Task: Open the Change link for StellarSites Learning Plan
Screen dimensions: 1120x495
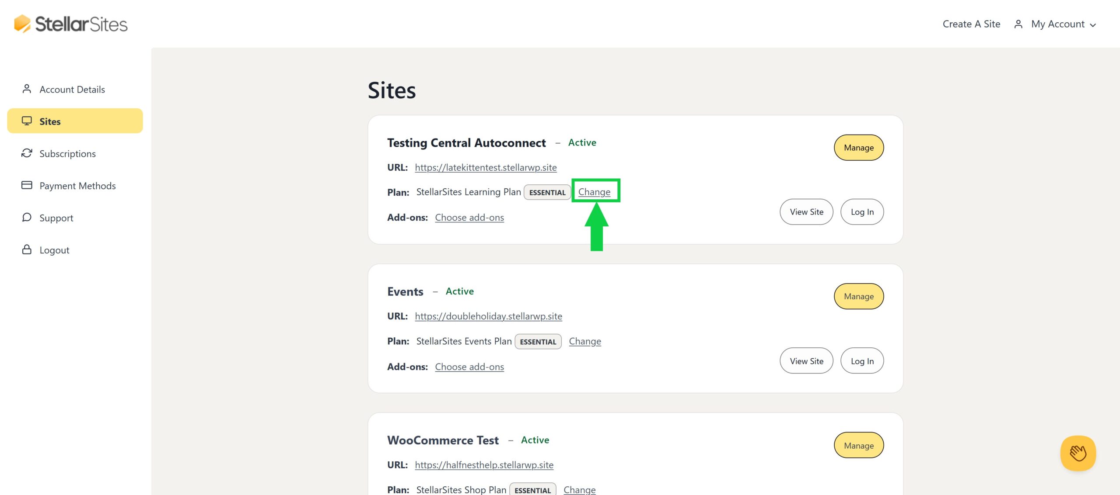Action: tap(595, 192)
